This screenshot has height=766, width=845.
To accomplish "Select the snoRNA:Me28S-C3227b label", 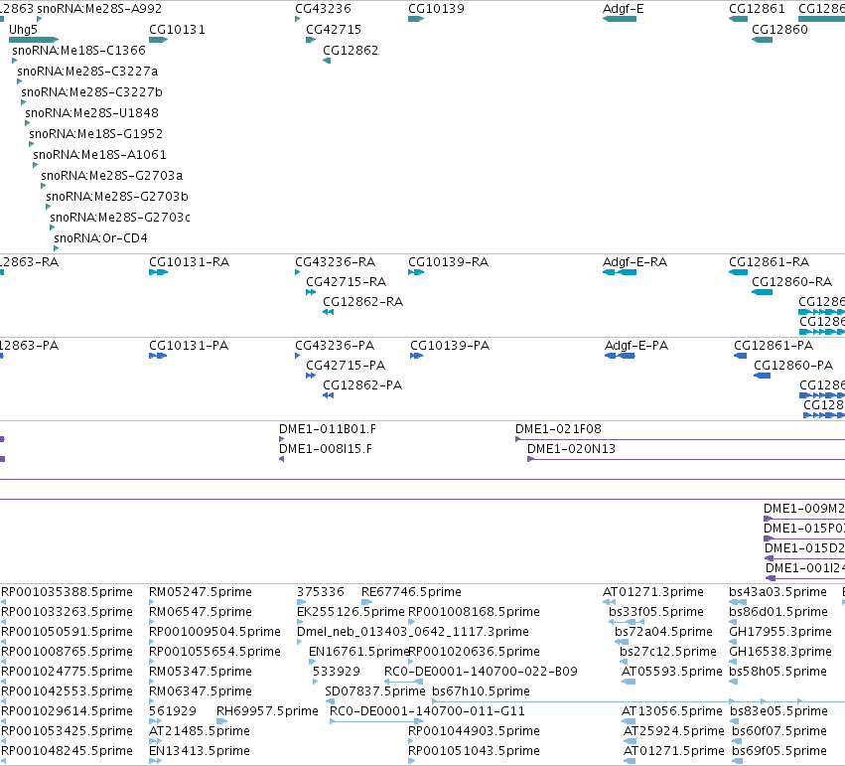I will click(x=91, y=92).
